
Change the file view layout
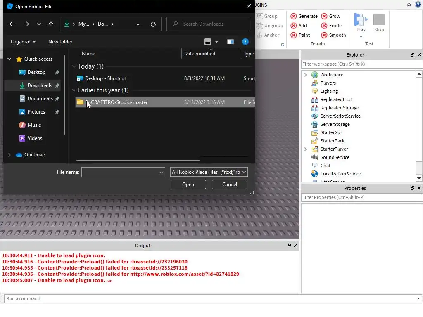coord(208,42)
